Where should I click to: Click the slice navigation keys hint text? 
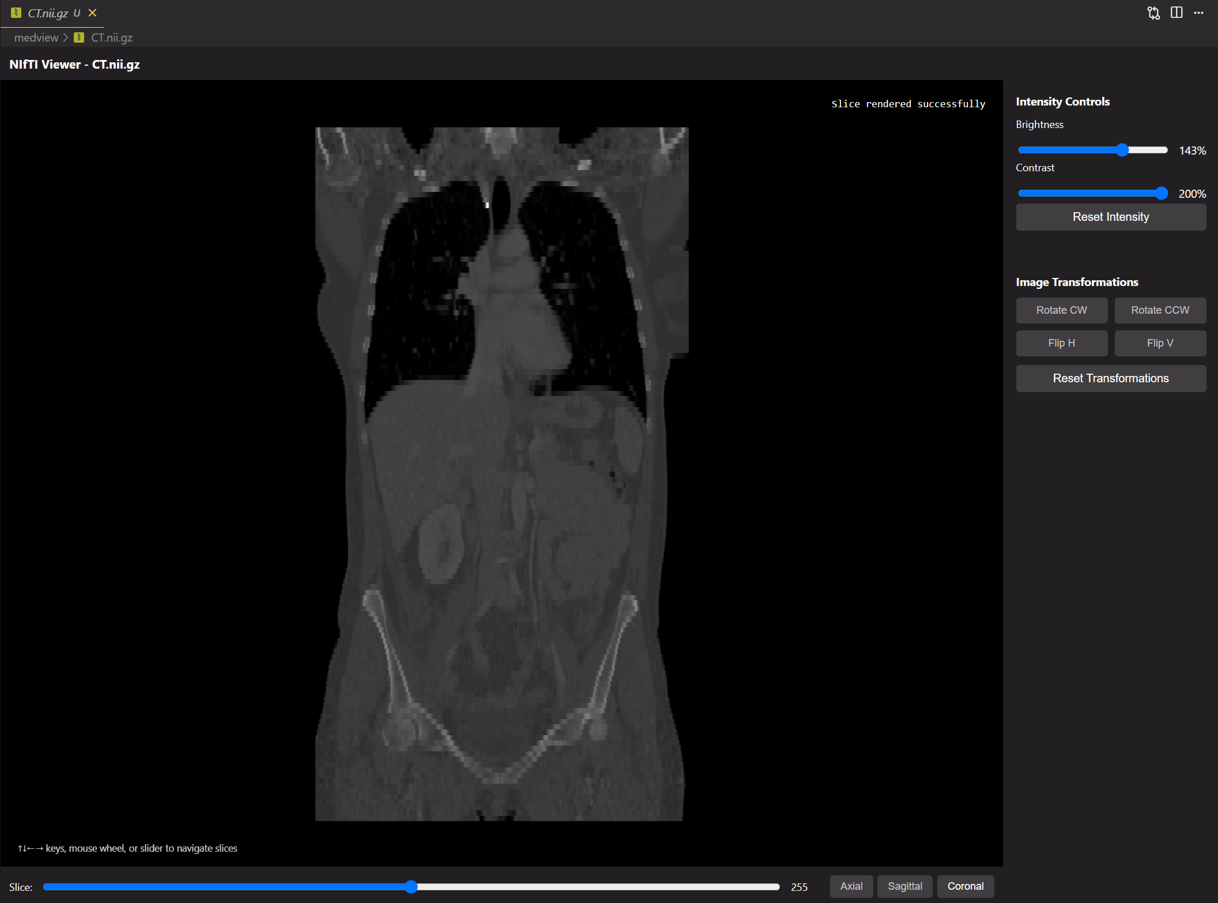coord(127,848)
